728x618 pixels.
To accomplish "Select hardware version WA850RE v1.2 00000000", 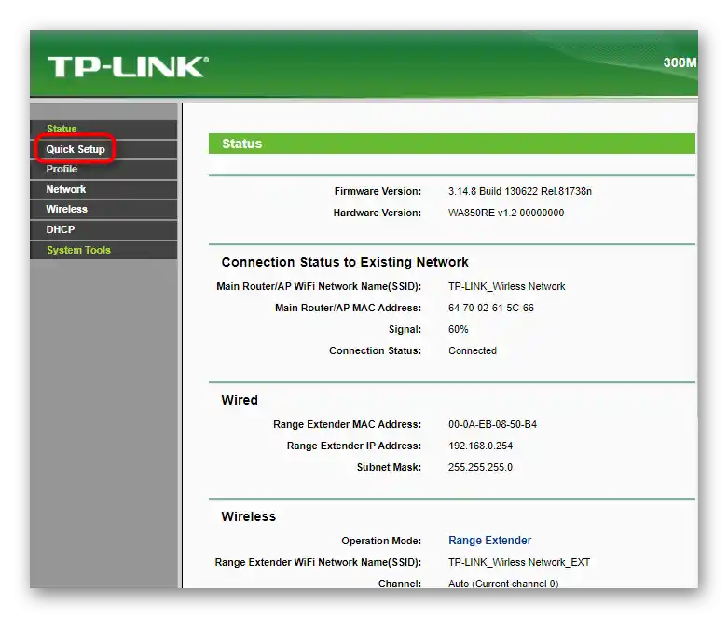I will click(x=506, y=213).
